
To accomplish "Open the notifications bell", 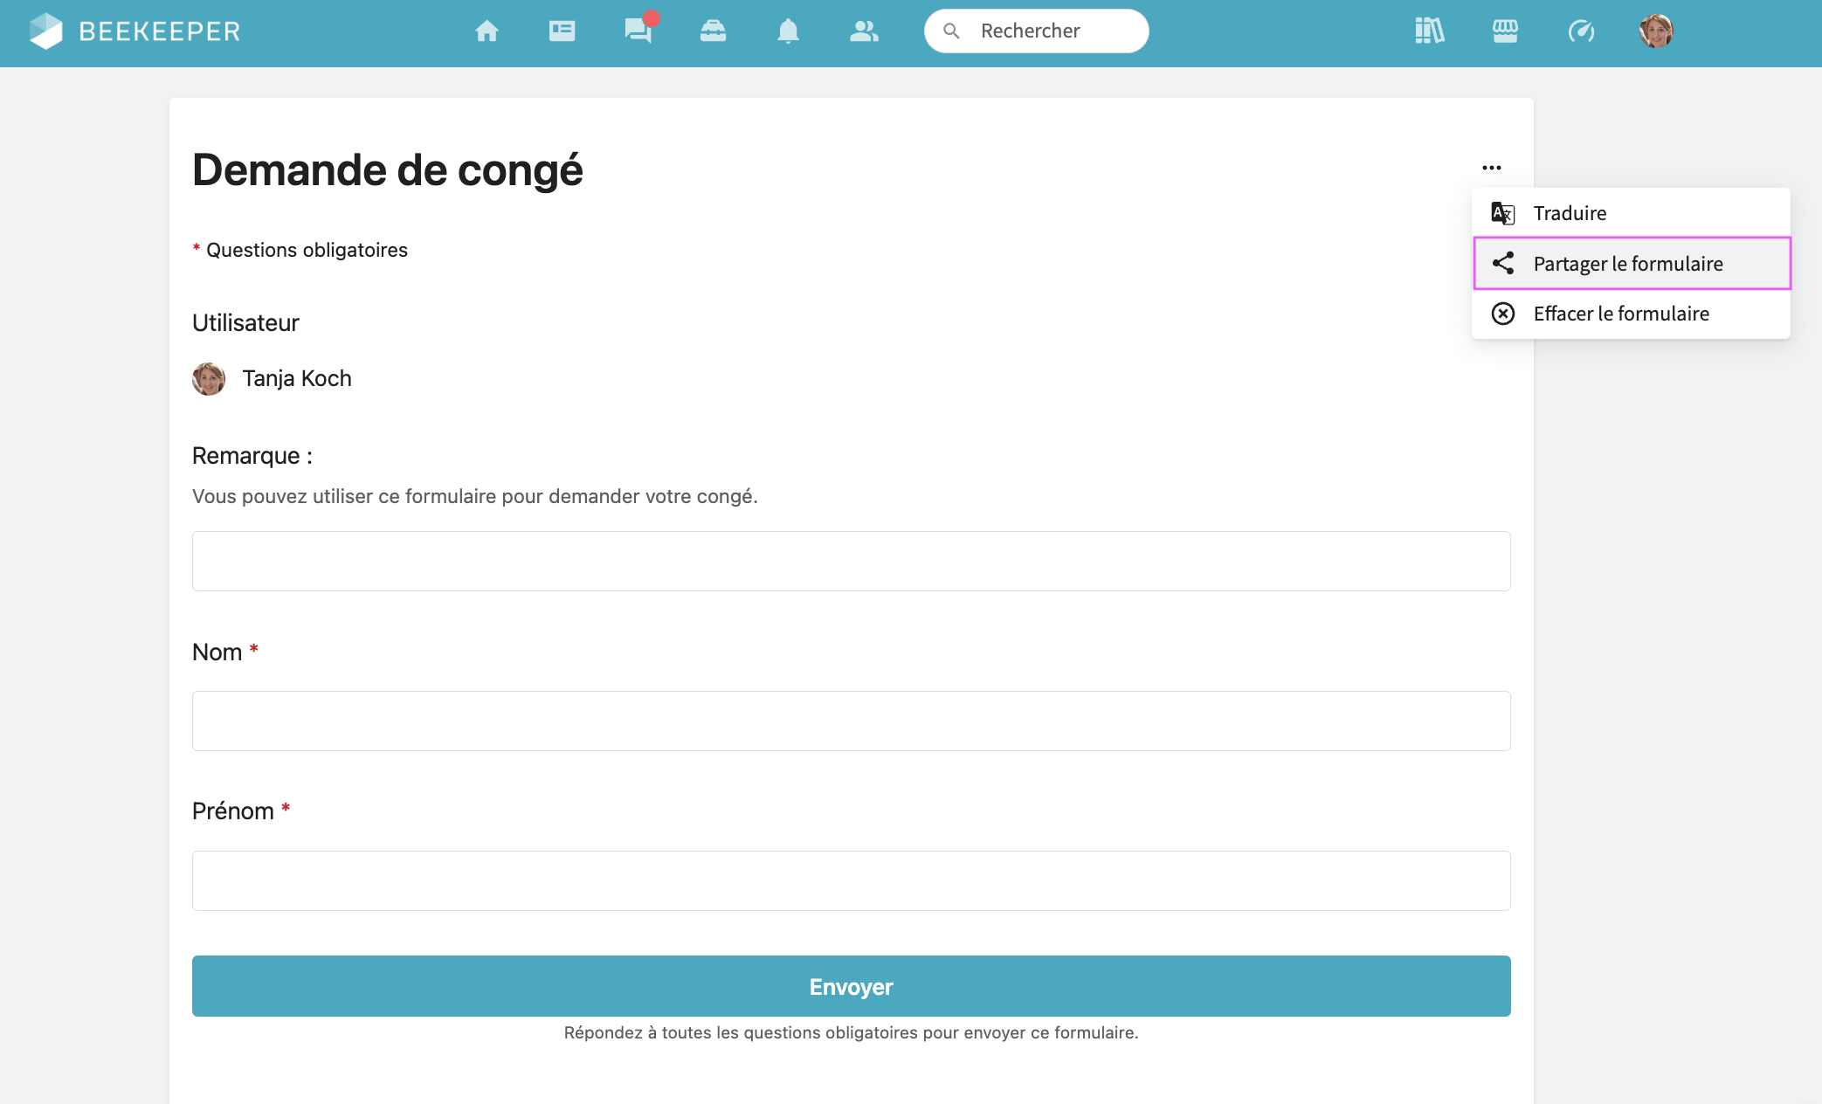I will [x=787, y=31].
